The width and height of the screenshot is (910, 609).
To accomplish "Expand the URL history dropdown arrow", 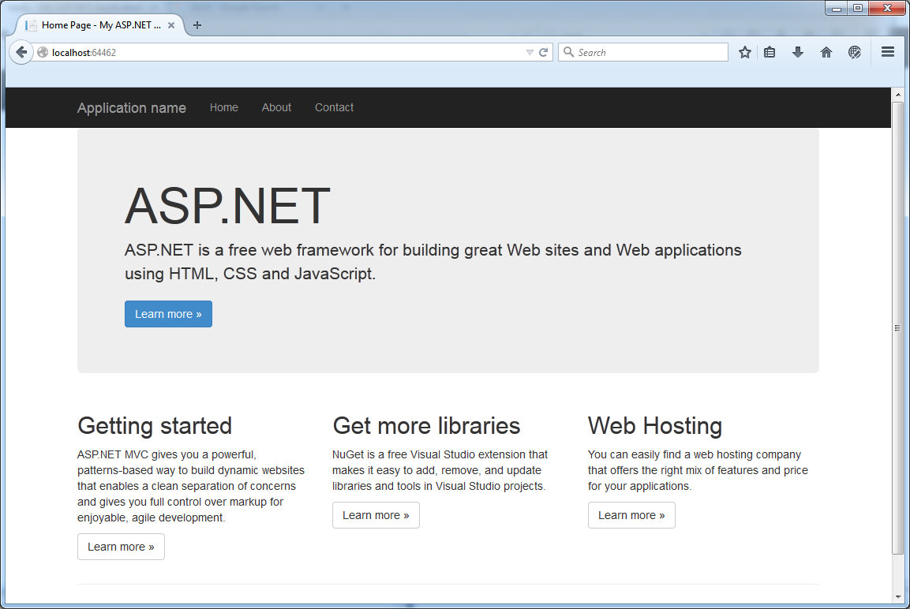I will coord(530,52).
